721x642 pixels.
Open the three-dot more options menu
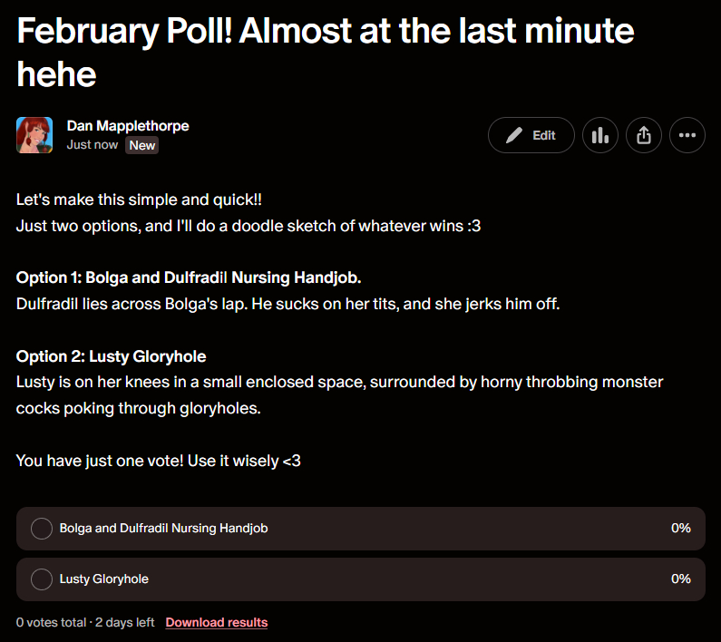687,135
